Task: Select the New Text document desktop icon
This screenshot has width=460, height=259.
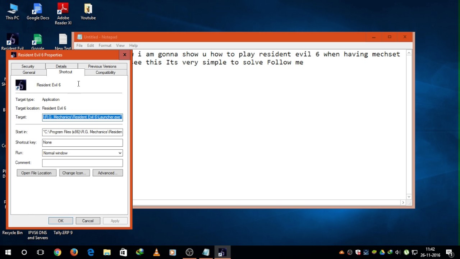Action: click(x=63, y=42)
